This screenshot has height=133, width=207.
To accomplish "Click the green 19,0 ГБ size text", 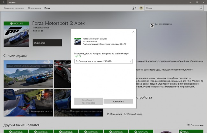I will [78, 56].
